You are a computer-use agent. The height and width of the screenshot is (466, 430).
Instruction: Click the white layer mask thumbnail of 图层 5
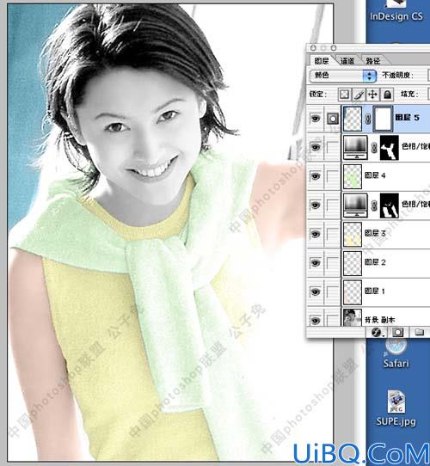[383, 119]
